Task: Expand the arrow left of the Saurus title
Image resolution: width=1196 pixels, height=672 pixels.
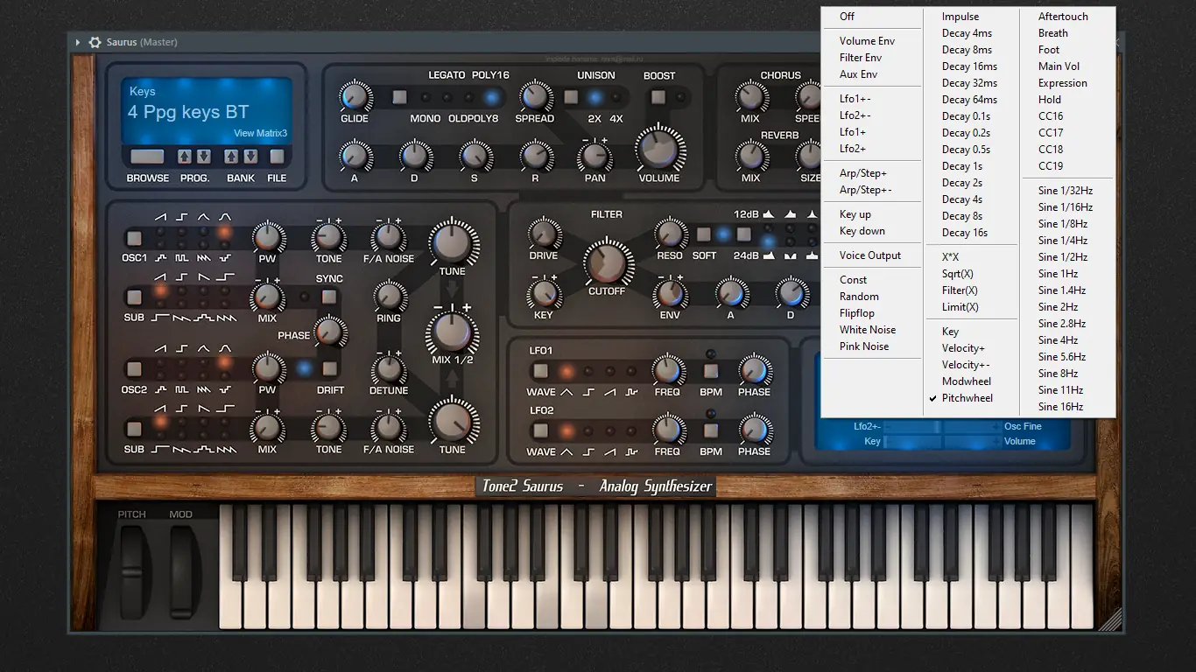Action: pos(77,42)
